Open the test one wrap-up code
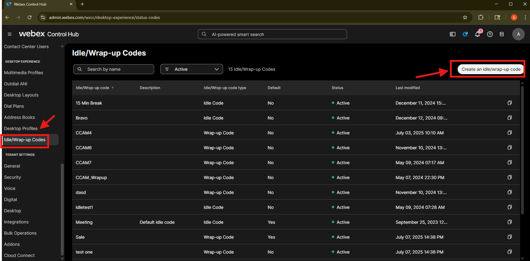This screenshot has height=261, width=530. [x=84, y=252]
